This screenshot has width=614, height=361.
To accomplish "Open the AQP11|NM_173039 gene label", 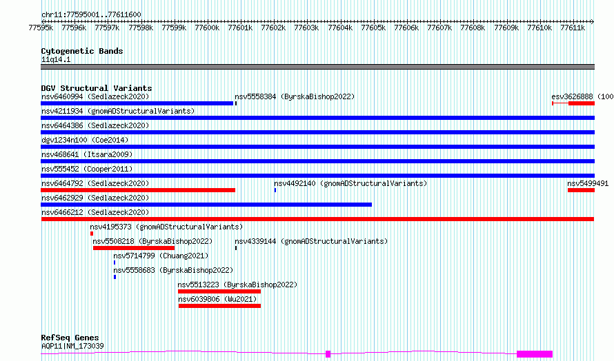I will pos(72,346).
